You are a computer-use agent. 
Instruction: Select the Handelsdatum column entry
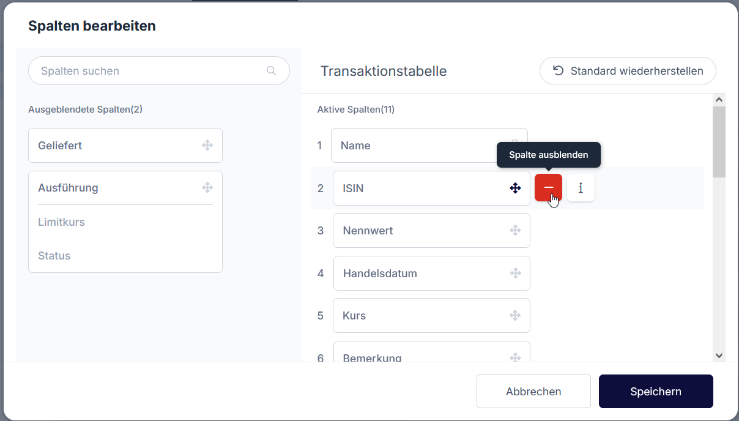point(422,274)
